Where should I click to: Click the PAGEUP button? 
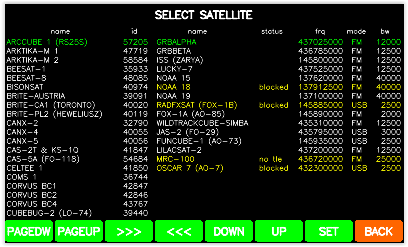click(x=79, y=231)
